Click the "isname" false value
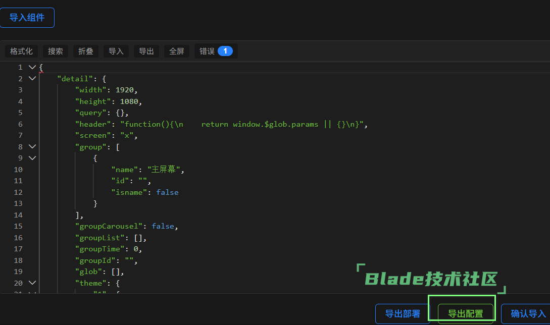The height and width of the screenshot is (325, 550). [167, 192]
